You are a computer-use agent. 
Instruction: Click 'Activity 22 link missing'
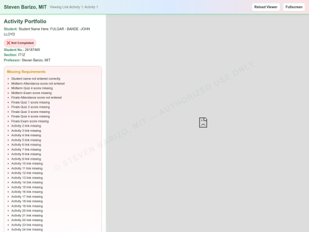(x=27, y=220)
